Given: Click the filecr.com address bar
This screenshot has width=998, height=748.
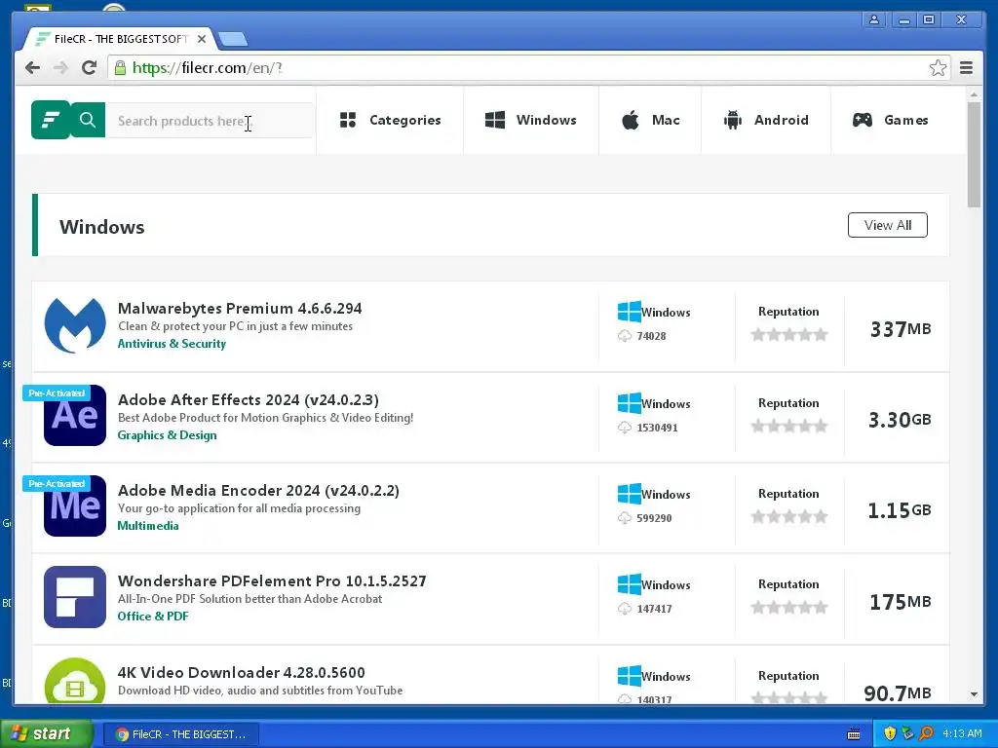Looking at the screenshot, I should 528,68.
